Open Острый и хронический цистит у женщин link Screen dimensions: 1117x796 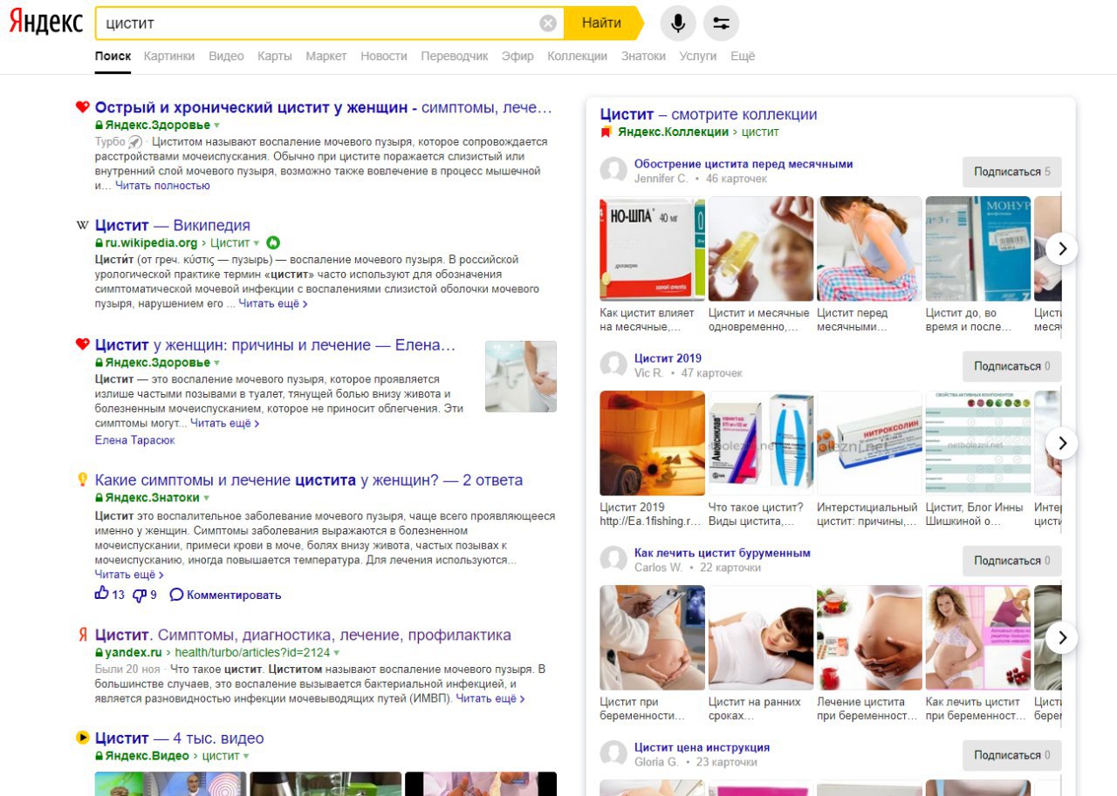coord(324,107)
